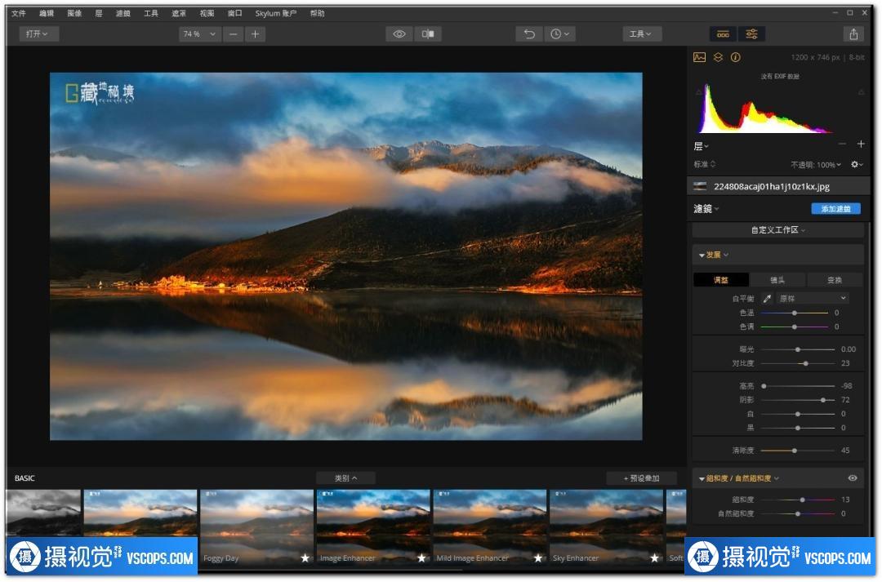Adjust the 高亮 highlights slider
Viewport: 882px width, 582px height.
(798, 386)
